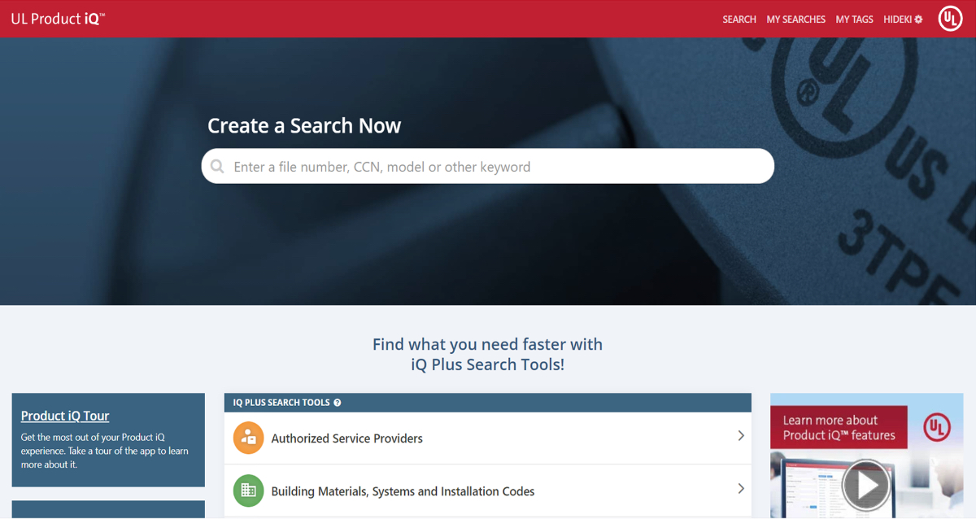The height and width of the screenshot is (519, 976).
Task: Click the round UL logo in header
Action: [950, 19]
